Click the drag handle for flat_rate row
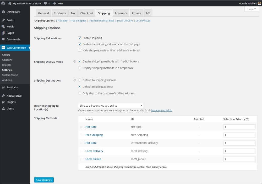Screen dimensions: 262x184 (81, 127)
